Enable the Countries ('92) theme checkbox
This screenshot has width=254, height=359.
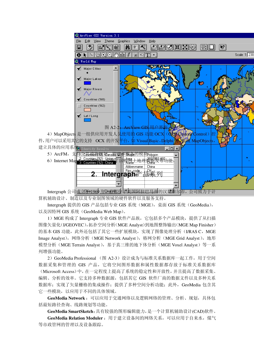pos(79,106)
